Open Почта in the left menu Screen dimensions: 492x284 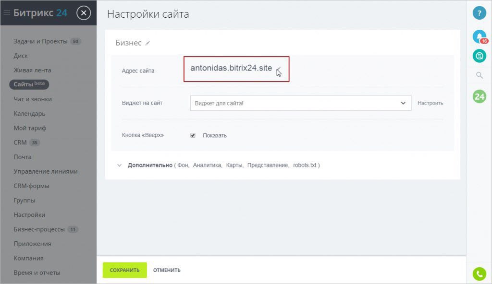point(22,157)
